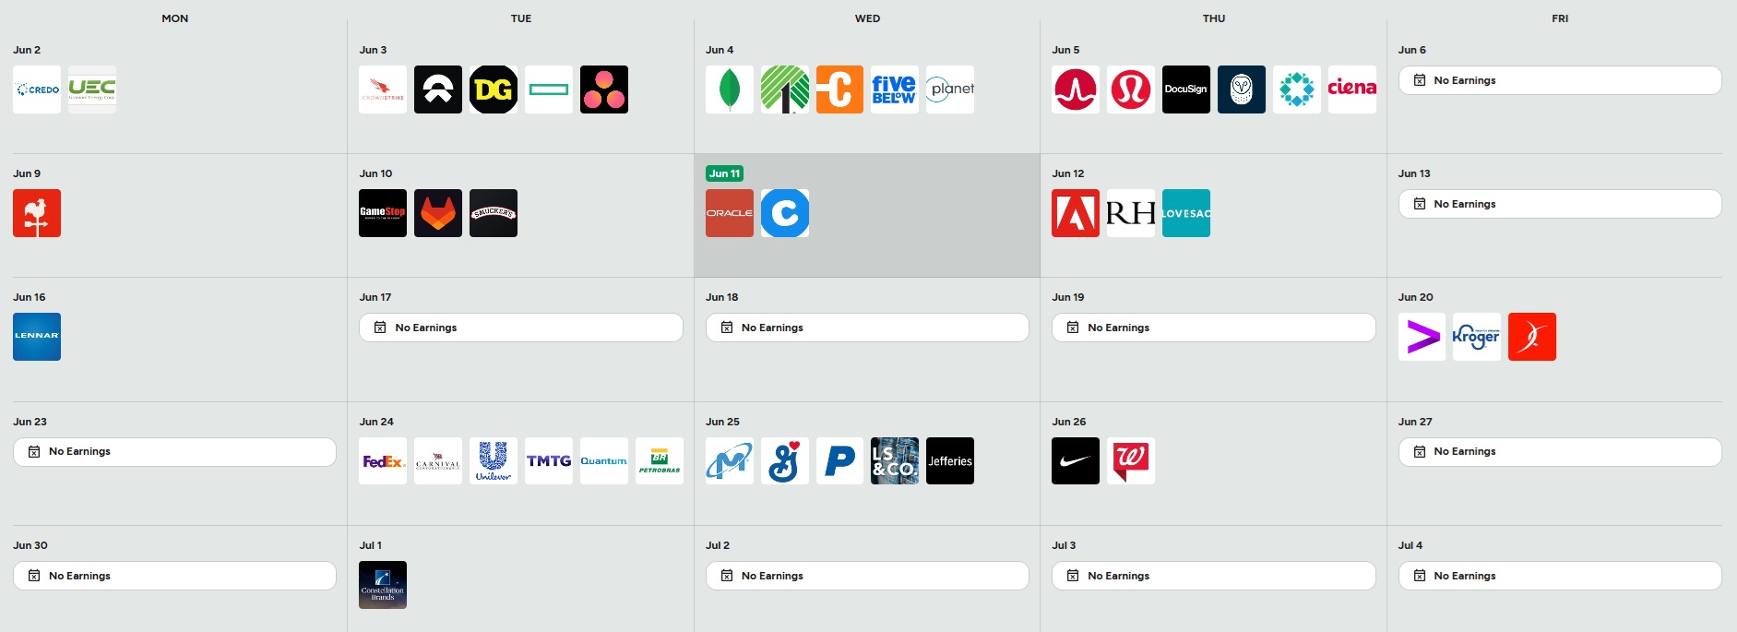Select the Kroger logo on Jun 20
Image resolution: width=1737 pixels, height=632 pixels.
[1477, 337]
